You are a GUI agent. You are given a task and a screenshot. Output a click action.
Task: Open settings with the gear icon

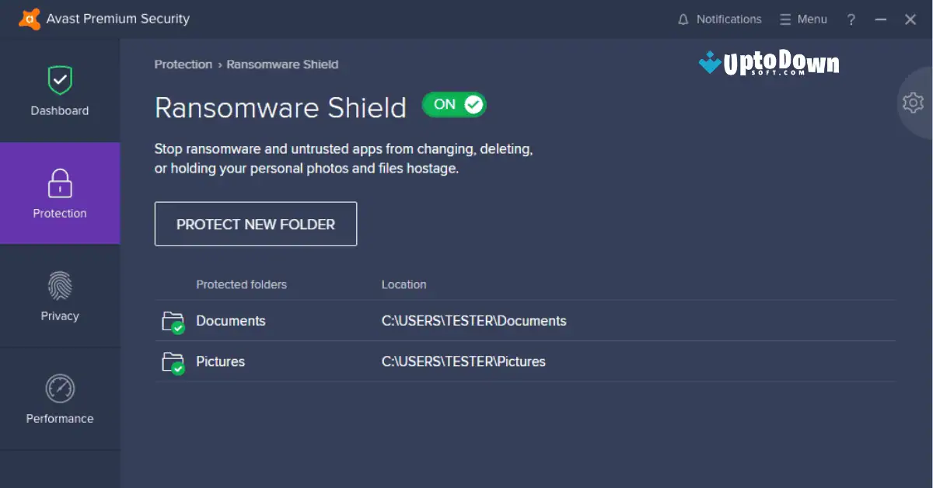click(913, 103)
